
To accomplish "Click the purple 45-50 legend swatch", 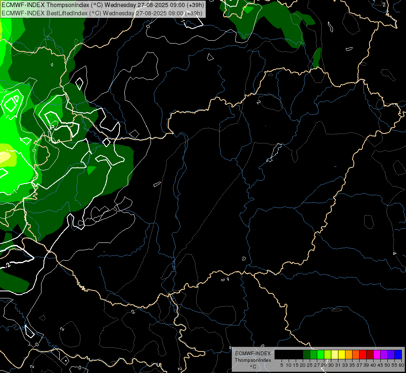I will pyautogui.click(x=384, y=354).
